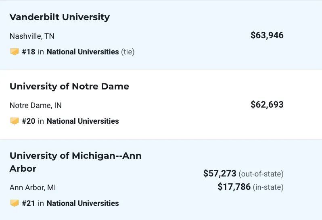Image resolution: width=322 pixels, height=220 pixels.
Task: Click the Ann Arbor, MI location text
Action: point(33,188)
